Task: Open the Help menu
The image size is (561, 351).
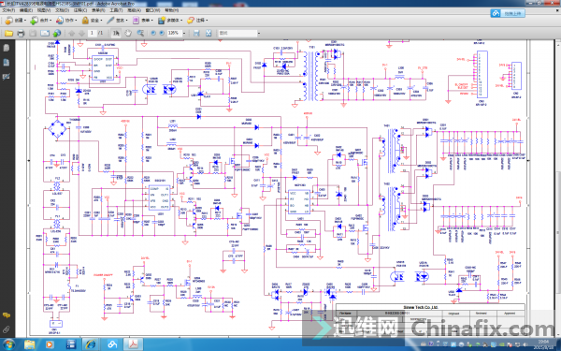Action: 171,10
